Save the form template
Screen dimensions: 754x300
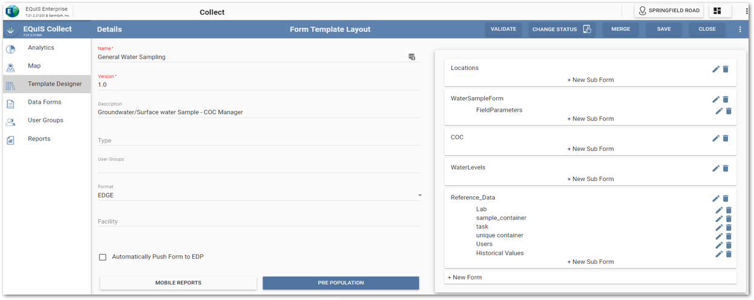pos(664,29)
